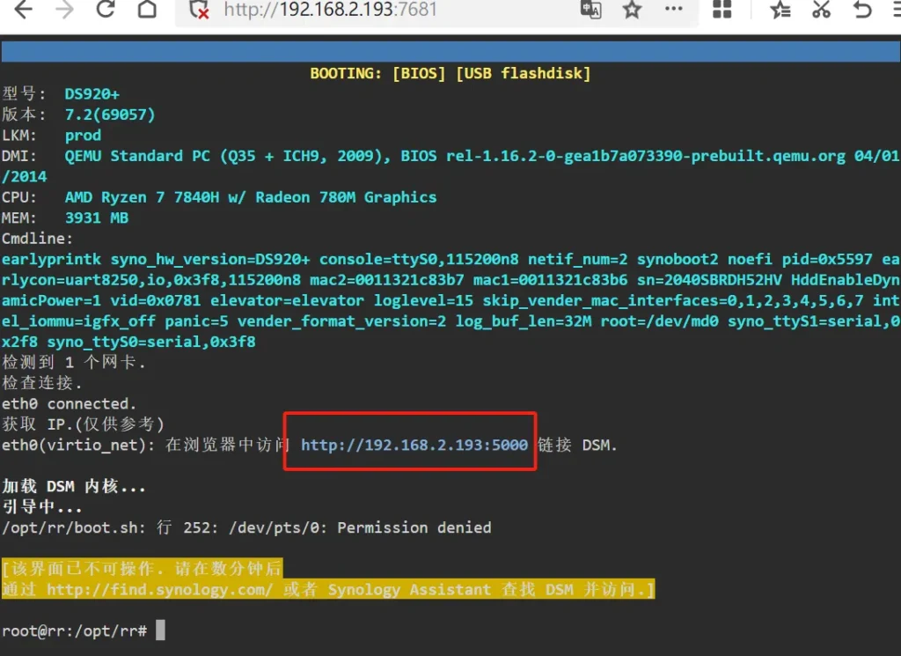Select the scissors screenshot tool

[821, 10]
